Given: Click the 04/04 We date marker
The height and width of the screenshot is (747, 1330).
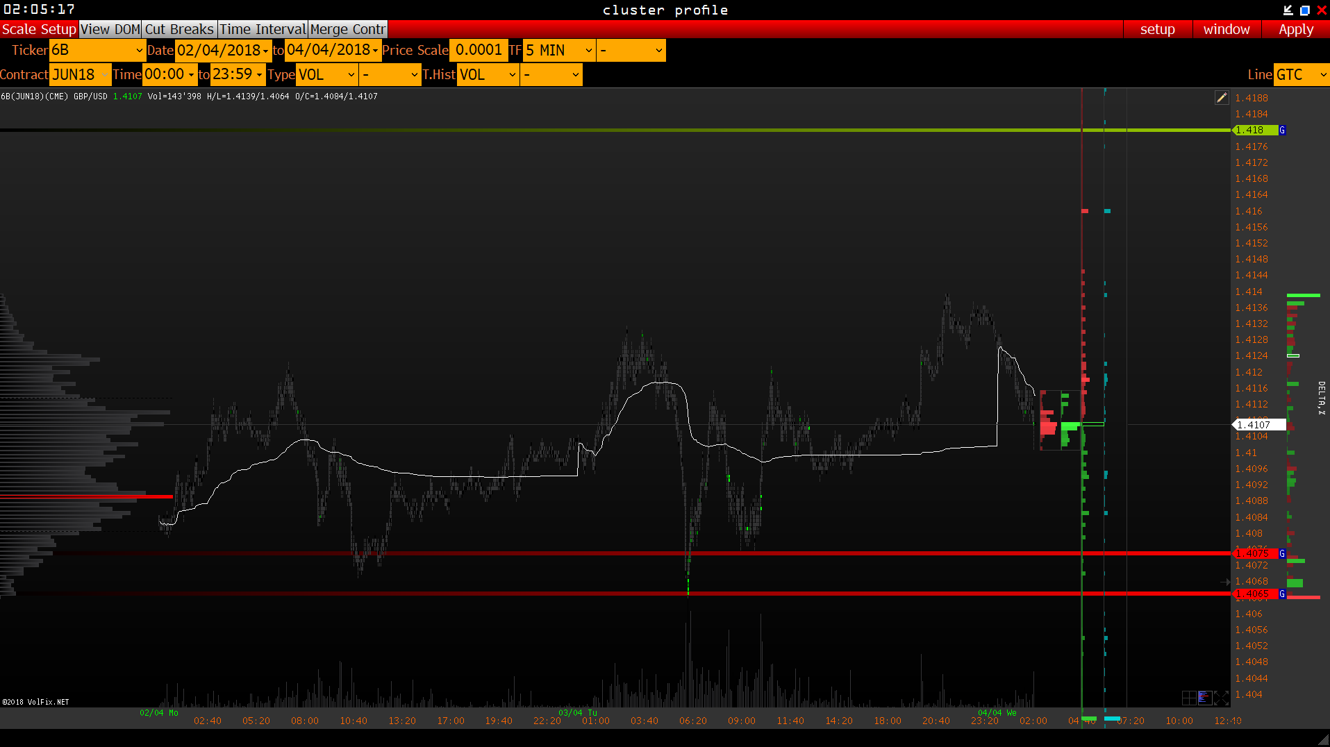Looking at the screenshot, I should (x=997, y=713).
